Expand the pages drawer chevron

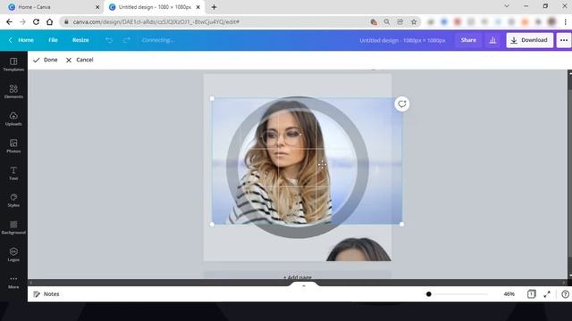click(304, 286)
